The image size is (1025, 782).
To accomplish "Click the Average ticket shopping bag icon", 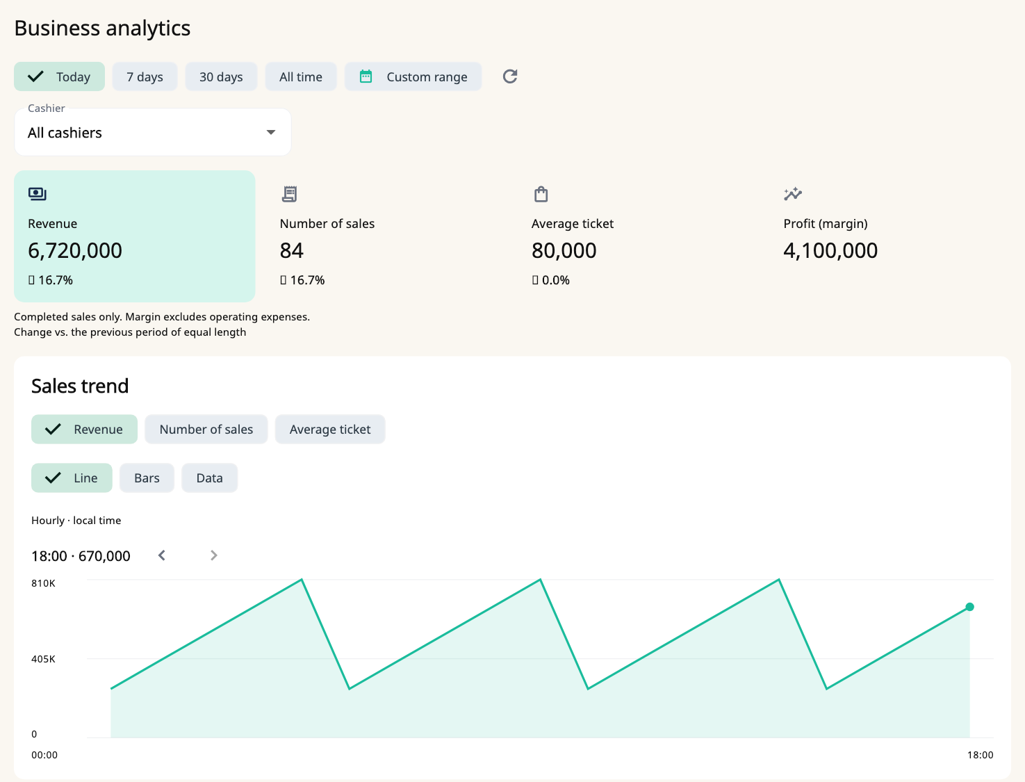I will click(541, 194).
